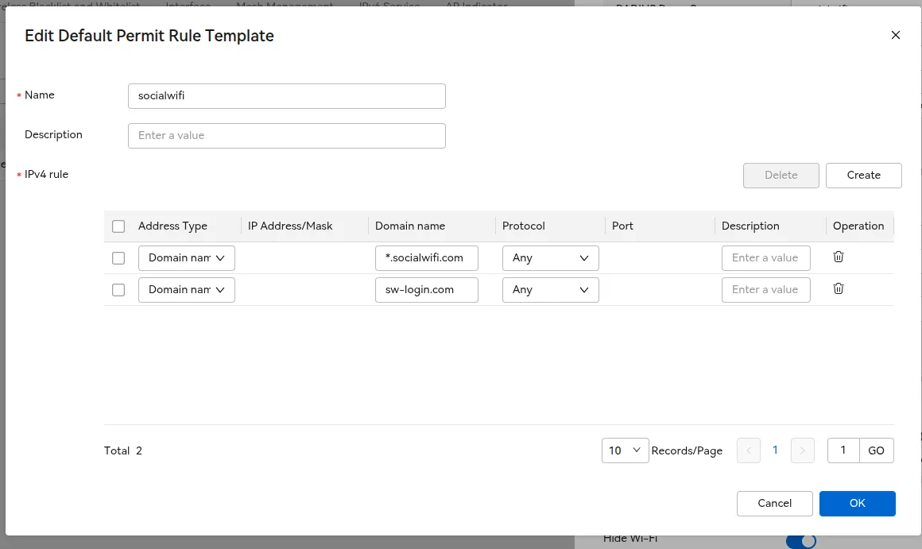Viewport: 922px width, 549px height.
Task: Open Address Type dropdown for sw-login.com rule
Action: [186, 290]
